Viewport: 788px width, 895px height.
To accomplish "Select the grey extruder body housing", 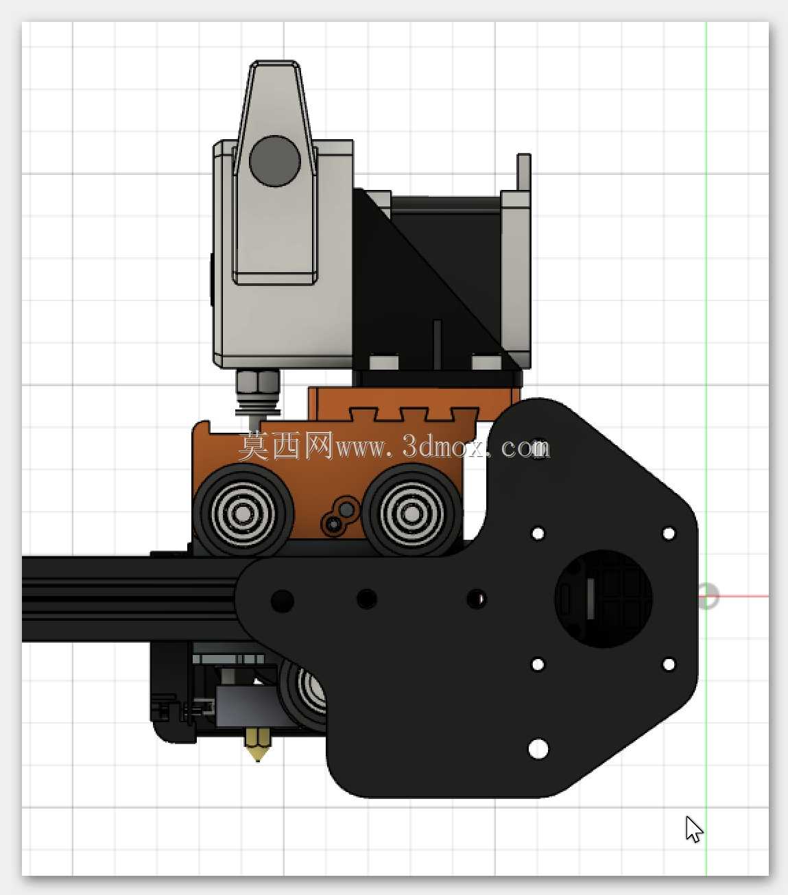I will coord(283,254).
